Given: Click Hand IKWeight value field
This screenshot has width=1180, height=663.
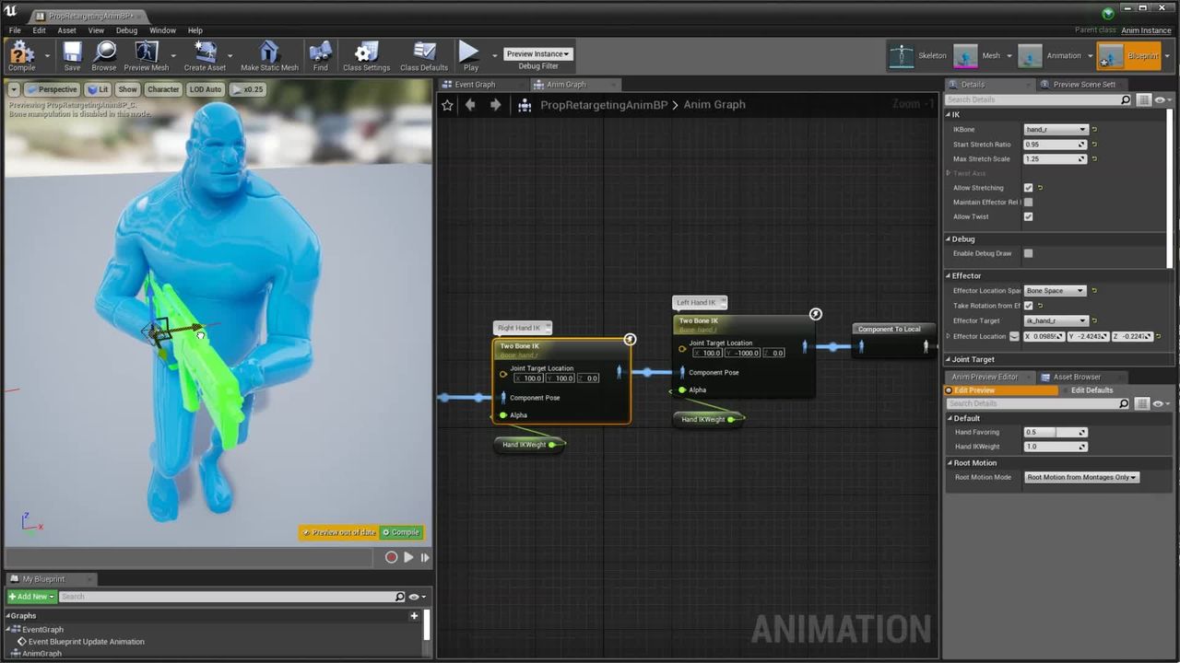Looking at the screenshot, I should tap(1056, 447).
